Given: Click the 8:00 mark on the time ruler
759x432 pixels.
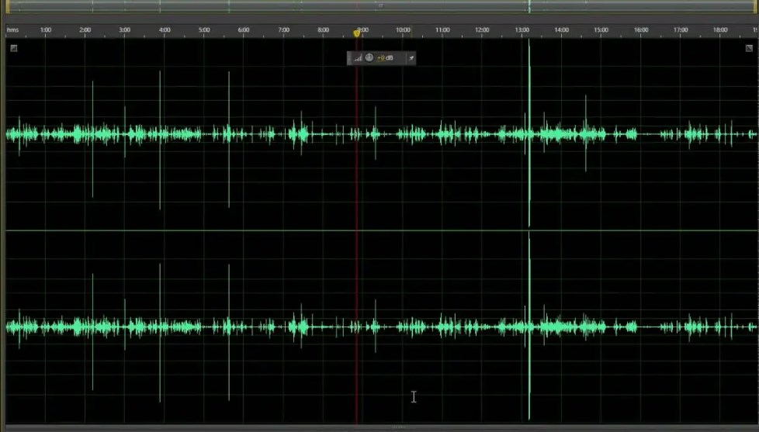Looking at the screenshot, I should (324, 30).
